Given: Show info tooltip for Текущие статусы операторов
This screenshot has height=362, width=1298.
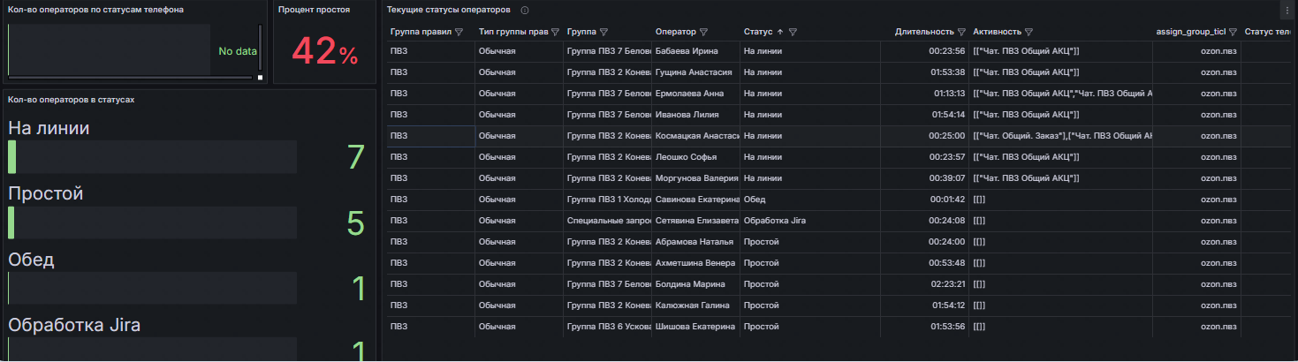Looking at the screenshot, I should tap(525, 10).
